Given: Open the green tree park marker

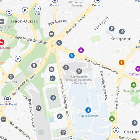Looking at the screenshot, I should 112,119.
